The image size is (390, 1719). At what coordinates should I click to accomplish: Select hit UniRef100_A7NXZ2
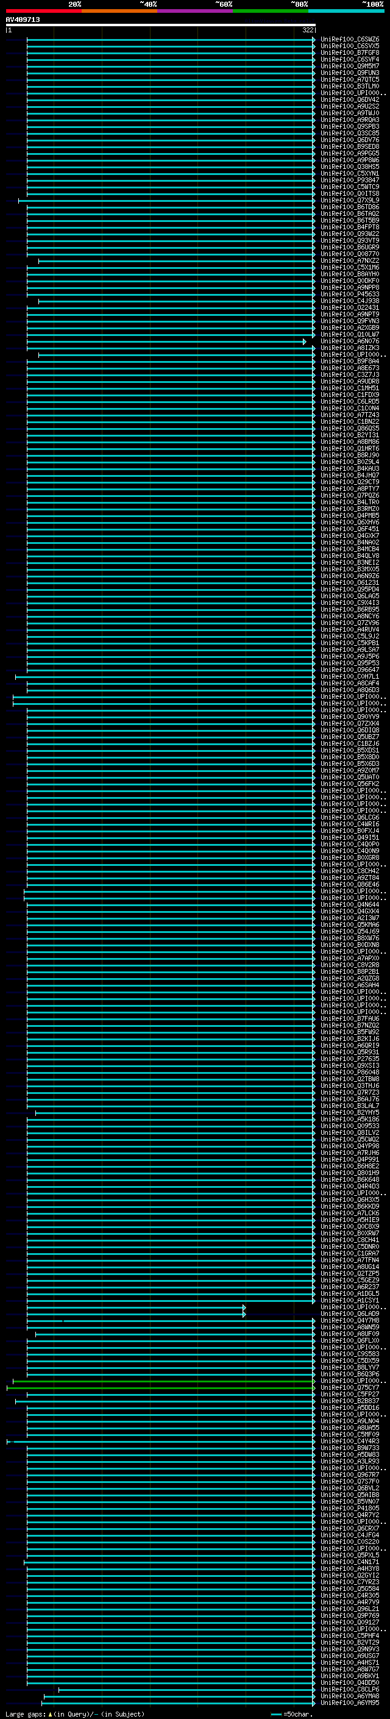tap(349, 261)
